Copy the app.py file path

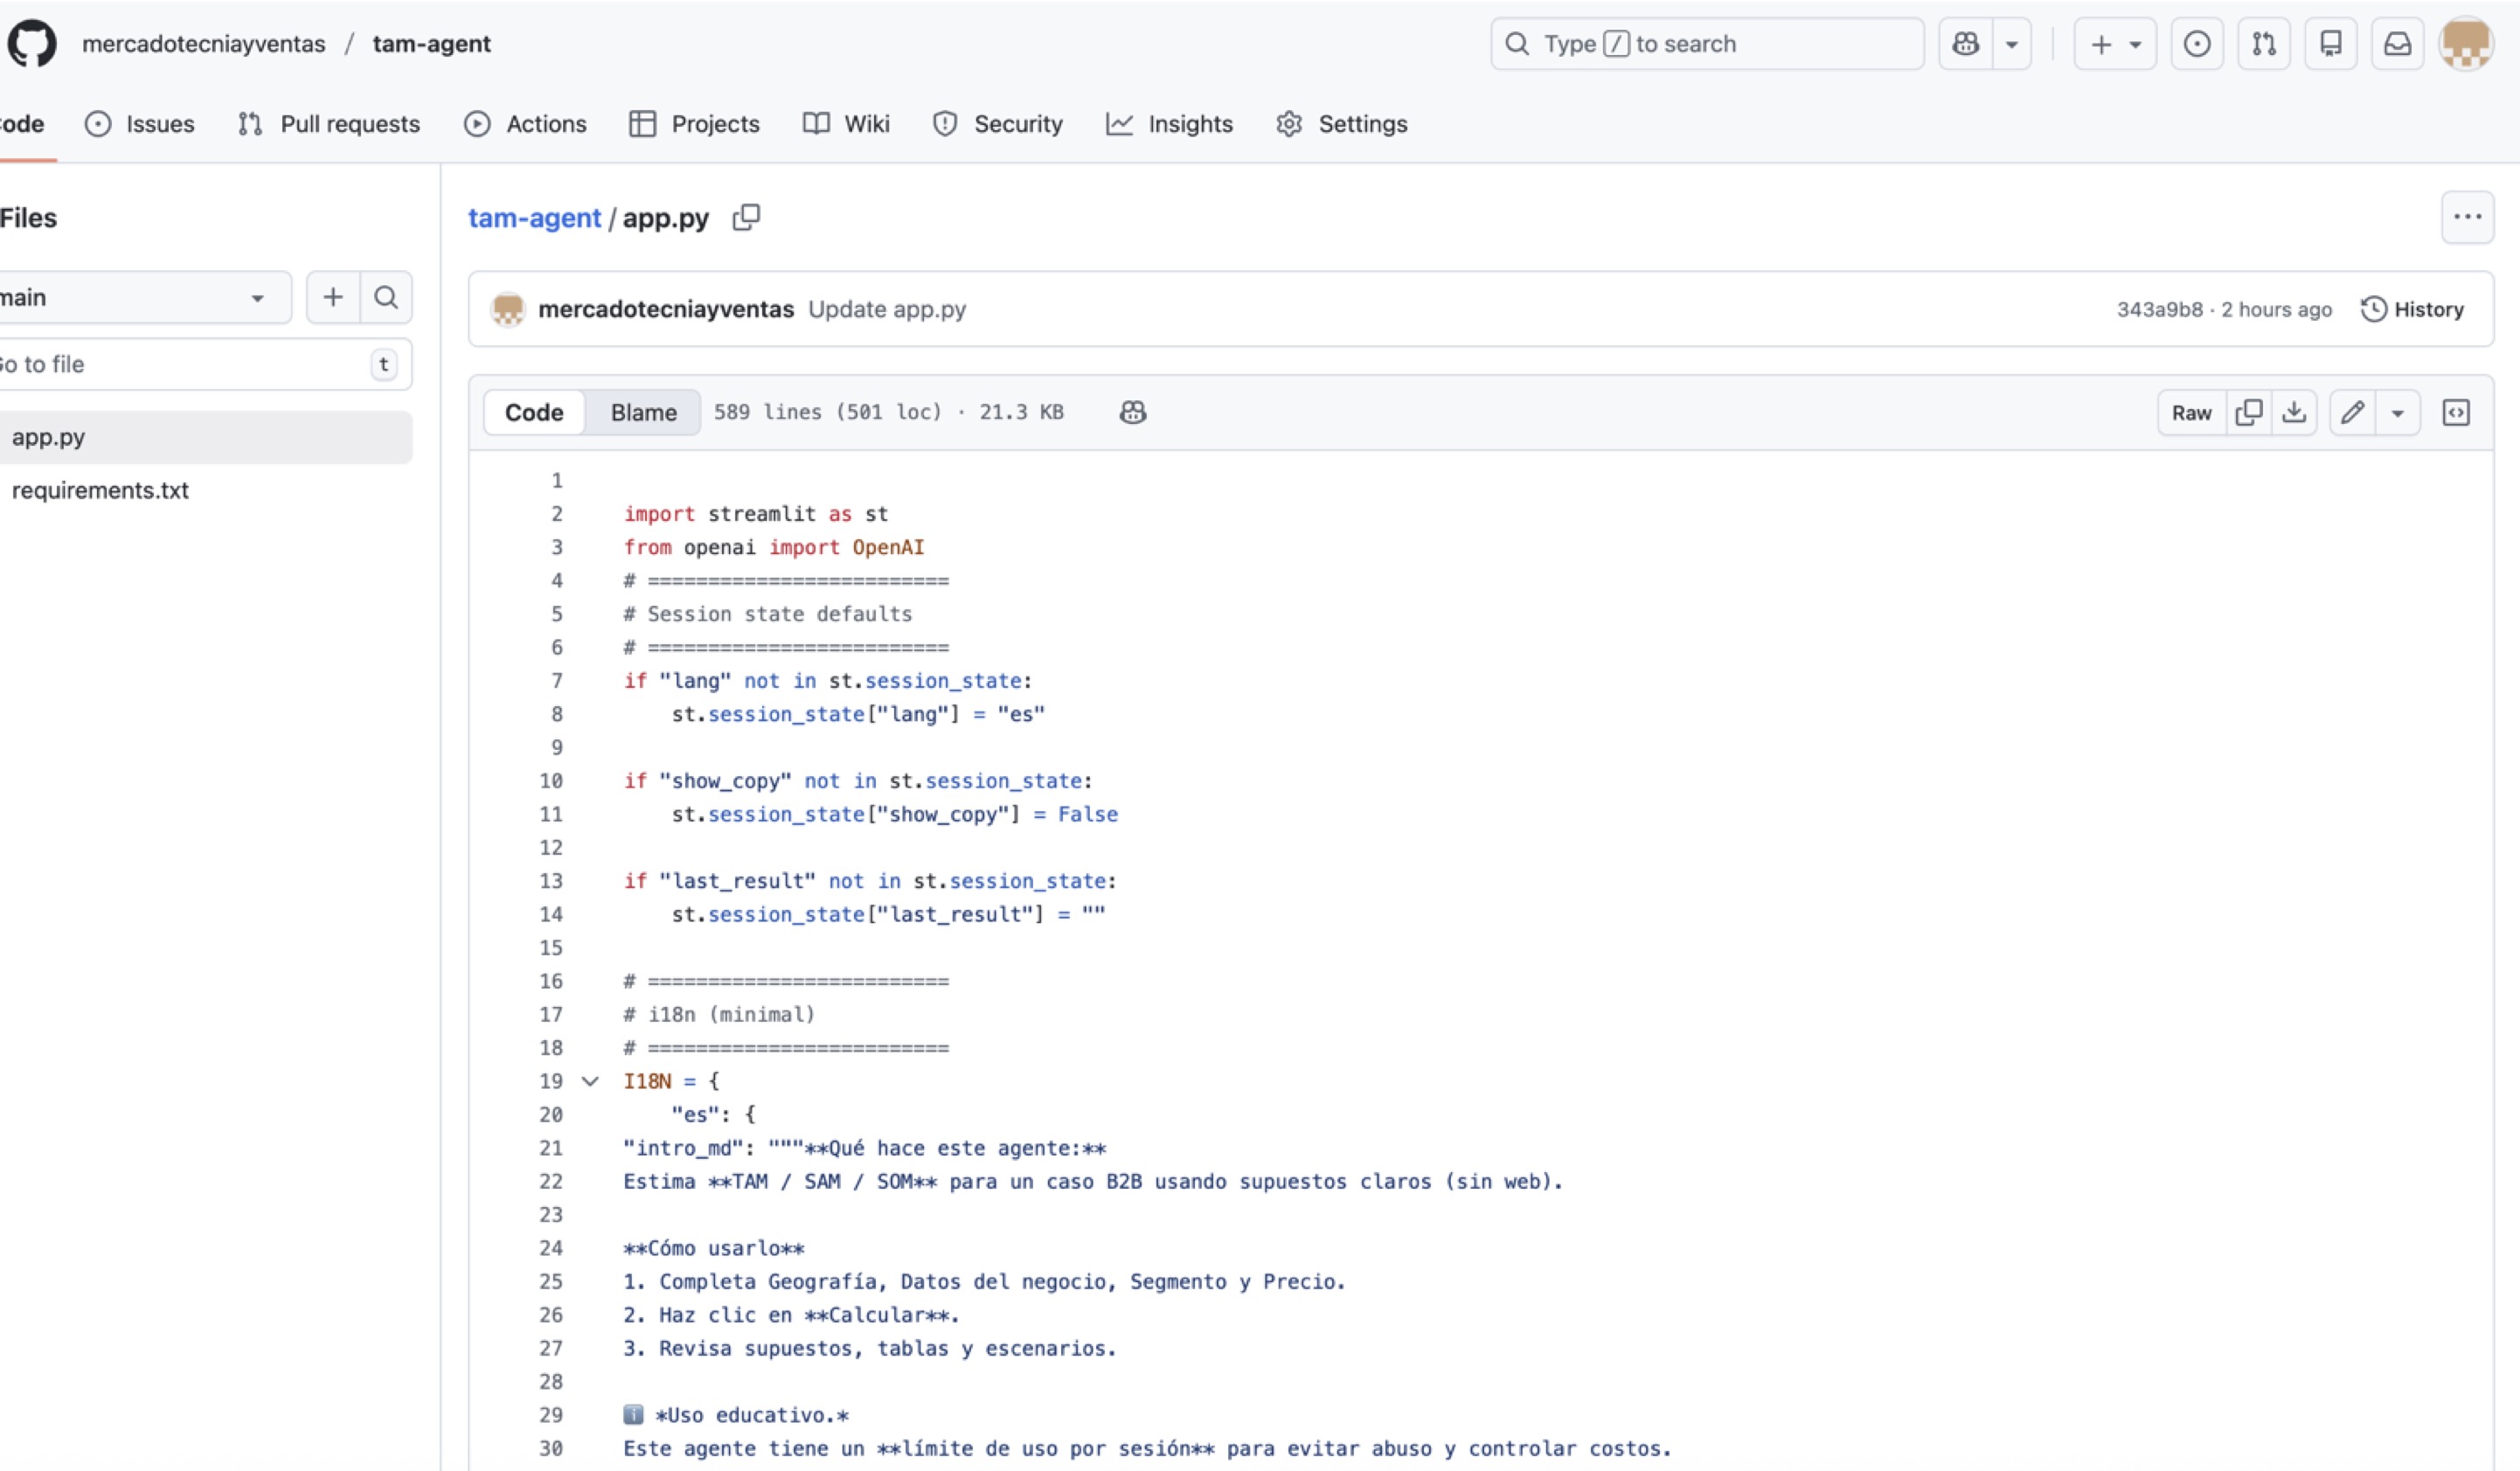pyautogui.click(x=746, y=217)
